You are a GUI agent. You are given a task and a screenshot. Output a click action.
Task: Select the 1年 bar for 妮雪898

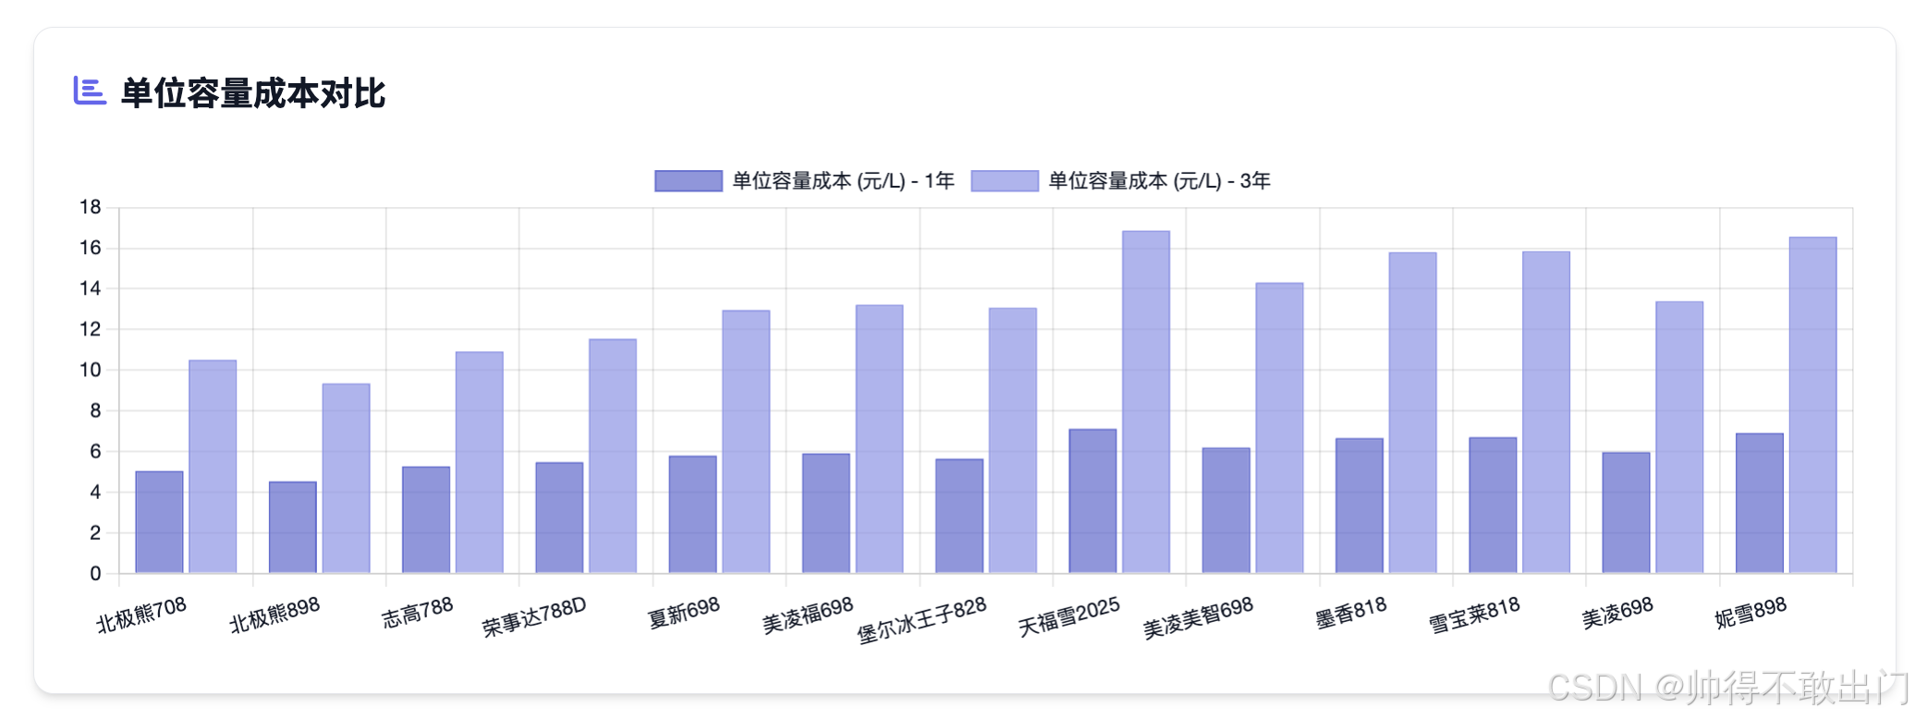(x=1760, y=504)
